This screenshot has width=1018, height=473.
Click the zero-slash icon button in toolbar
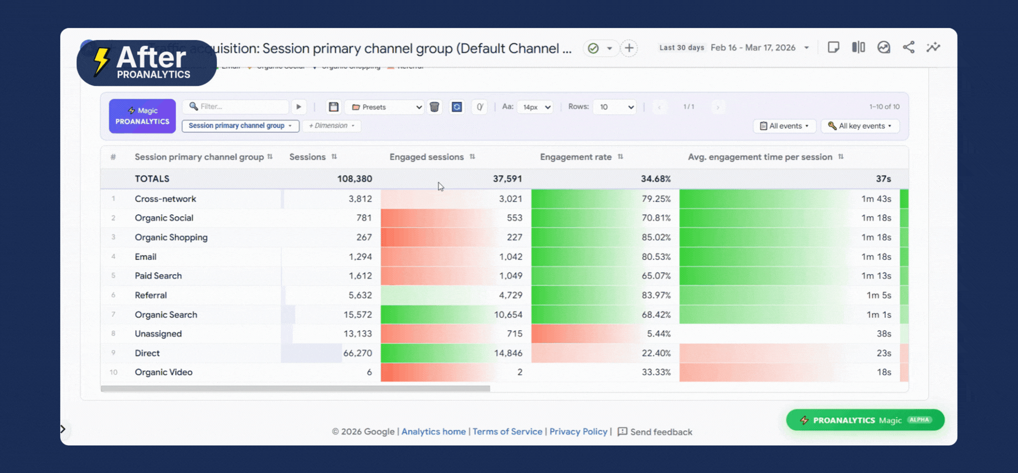[x=480, y=107]
